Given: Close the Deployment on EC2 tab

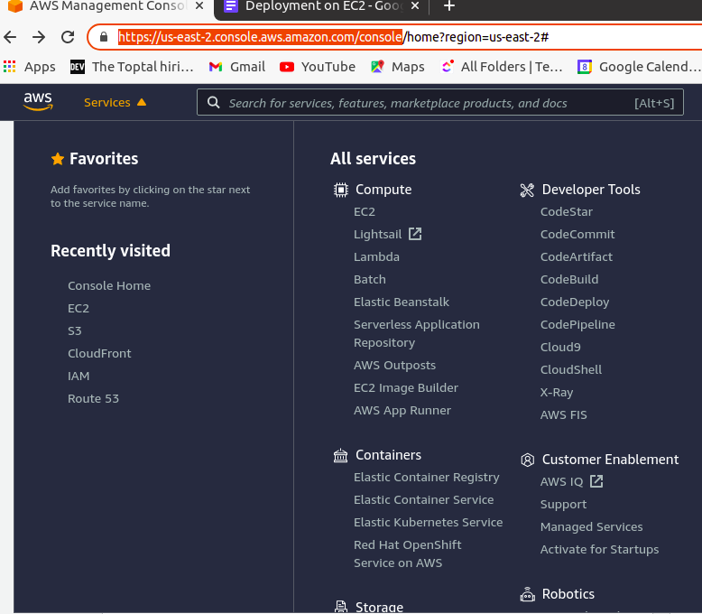Looking at the screenshot, I should tap(415, 5).
